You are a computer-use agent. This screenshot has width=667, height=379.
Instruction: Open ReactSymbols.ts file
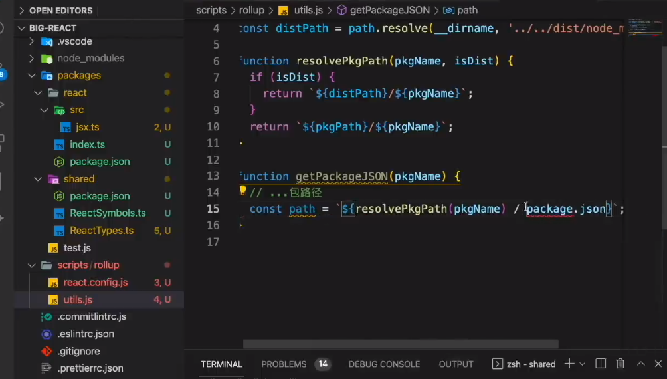click(x=108, y=213)
